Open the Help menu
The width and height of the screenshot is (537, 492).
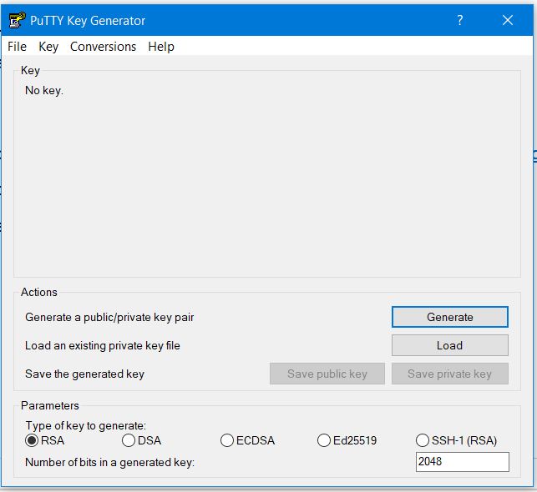coord(161,47)
